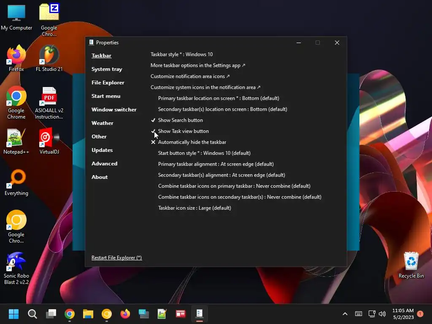
Task: Switch to Window switcher section
Action: coord(114,110)
